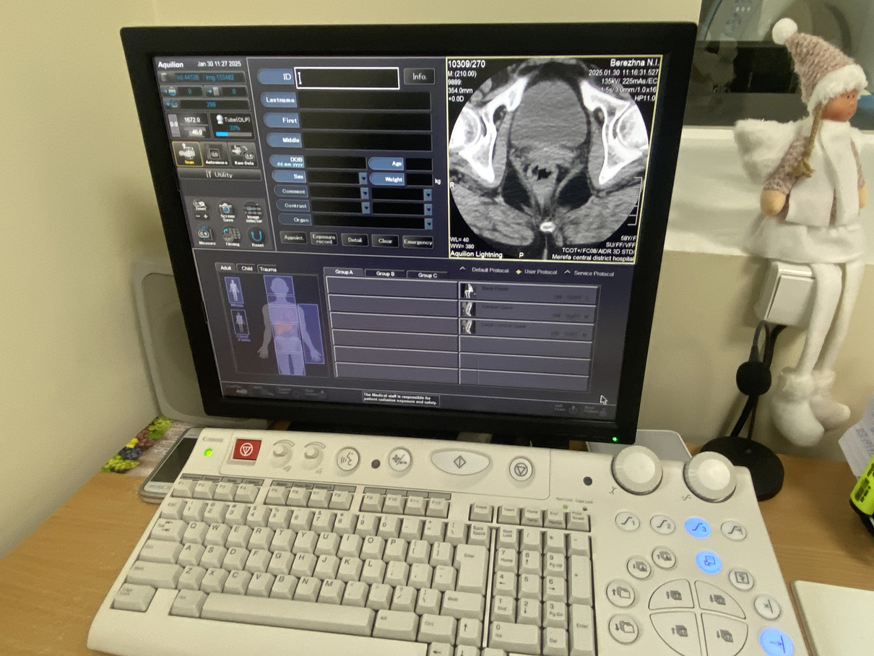
Task: Switch to the Adult tab
Action: 226,267
